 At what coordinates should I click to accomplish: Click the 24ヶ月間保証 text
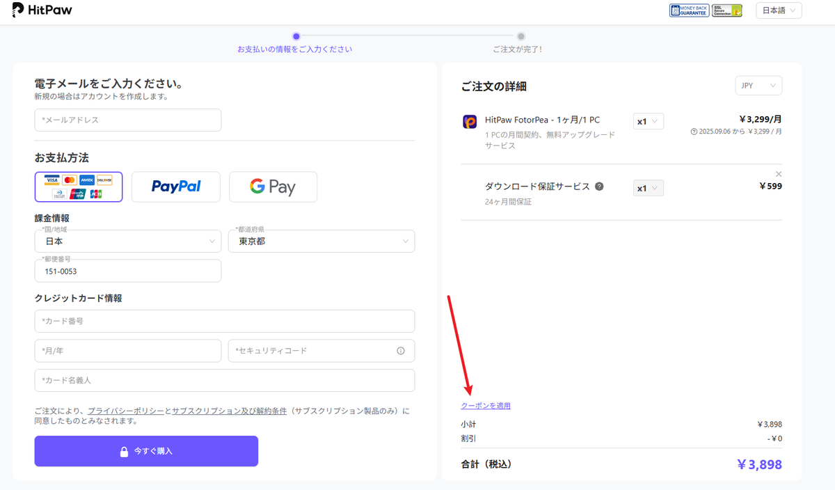point(508,202)
